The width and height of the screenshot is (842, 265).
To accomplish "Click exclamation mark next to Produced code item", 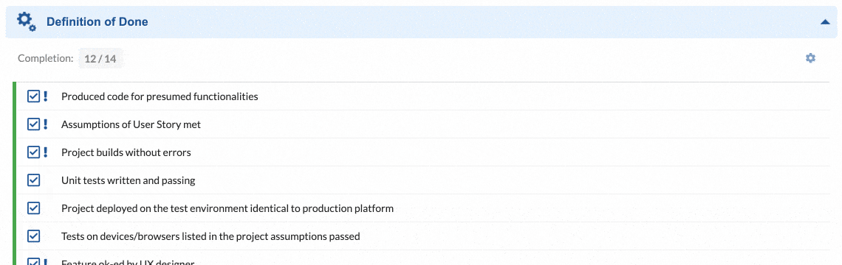I will pos(46,96).
